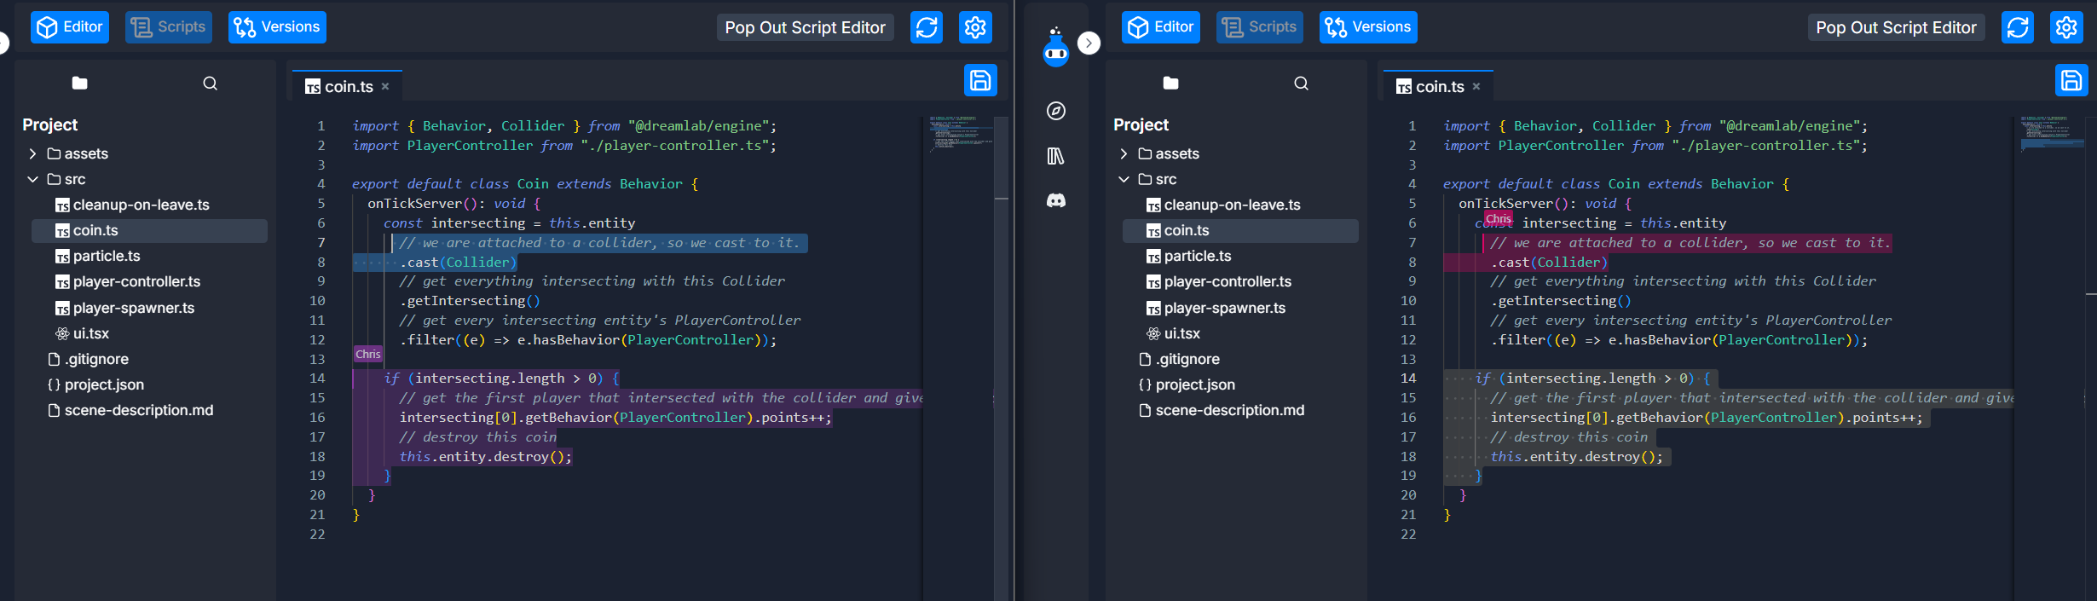Open particle.ts in the left project tree

[x=149, y=256]
